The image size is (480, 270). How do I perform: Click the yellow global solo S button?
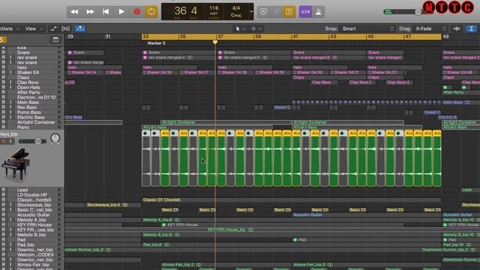tap(2, 40)
